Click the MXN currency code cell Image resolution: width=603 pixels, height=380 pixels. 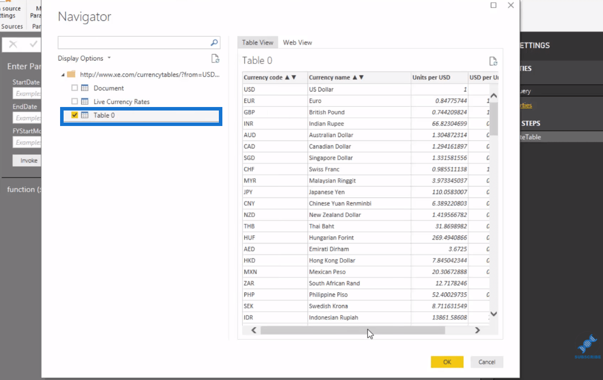tap(275, 272)
